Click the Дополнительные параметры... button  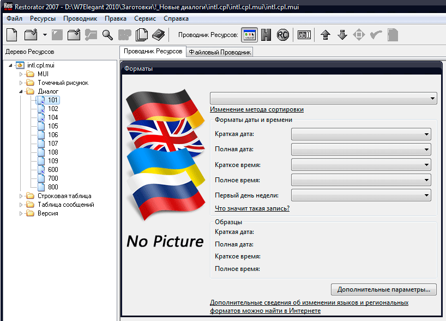(x=384, y=289)
